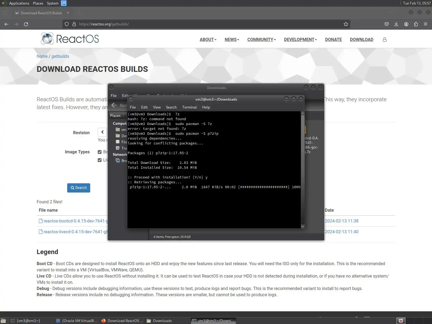432x324 pixels.
Task: Click the File name column header
Action: click(x=48, y=210)
